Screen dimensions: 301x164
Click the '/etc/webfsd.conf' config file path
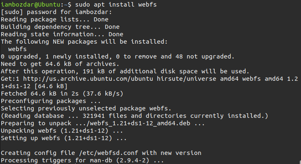click(x=109, y=153)
